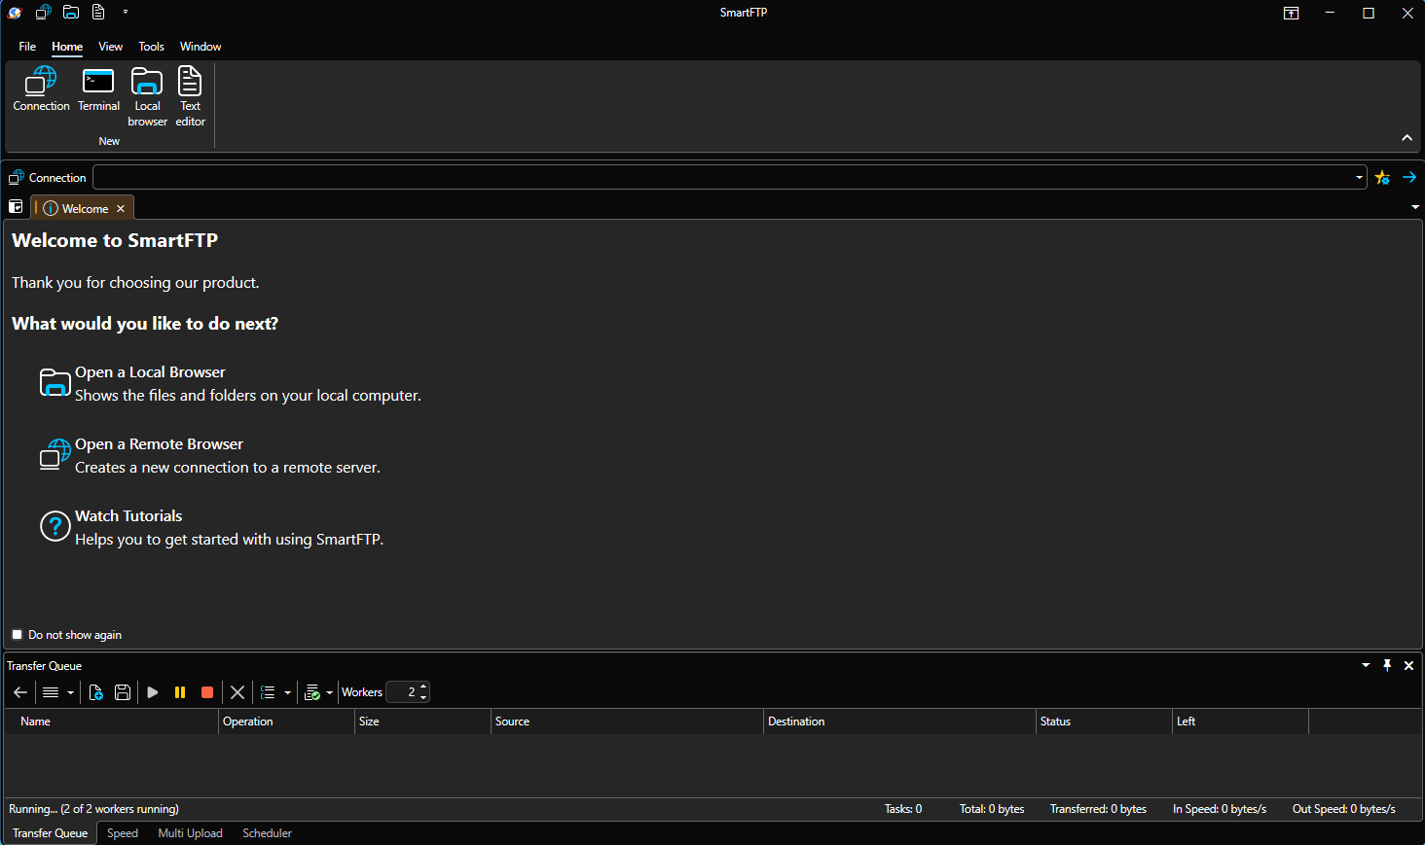
Task: Expand the bulleted list dropdown arrow
Action: [x=287, y=692]
